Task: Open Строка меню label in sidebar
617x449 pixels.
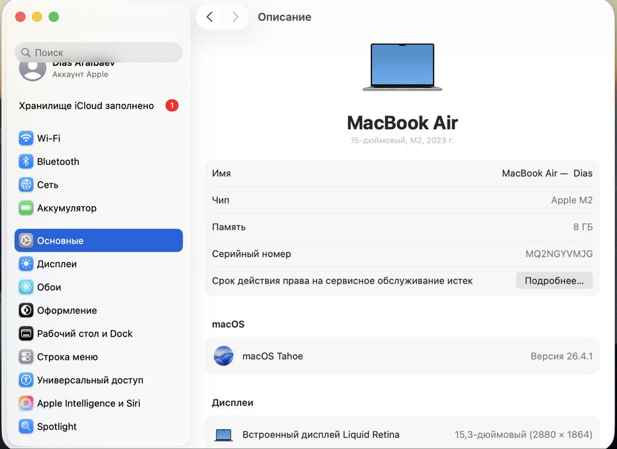Action: 67,357
